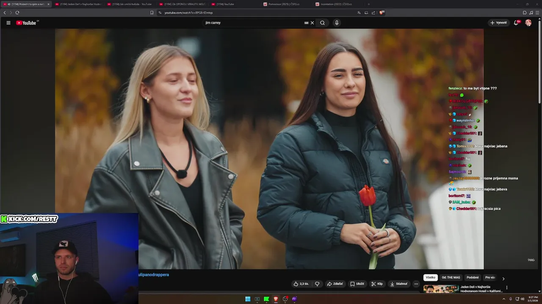The height and width of the screenshot is (304, 542).
Task: Open more actions ellipsis under video
Action: click(416, 284)
